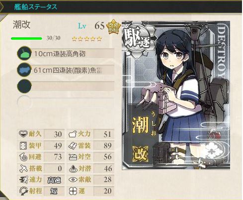Click the green high-angle gun equipment icon

pos(24,54)
